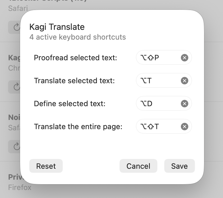
Task: Click the "Translate the entire page:" label
Action: (x=78, y=127)
